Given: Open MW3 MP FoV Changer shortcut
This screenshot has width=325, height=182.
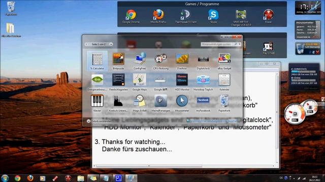Looking at the screenshot, I should 241,18.
